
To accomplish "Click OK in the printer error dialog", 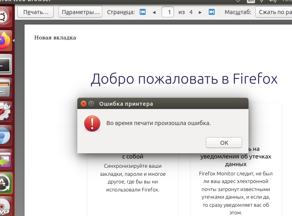I will [x=224, y=143].
